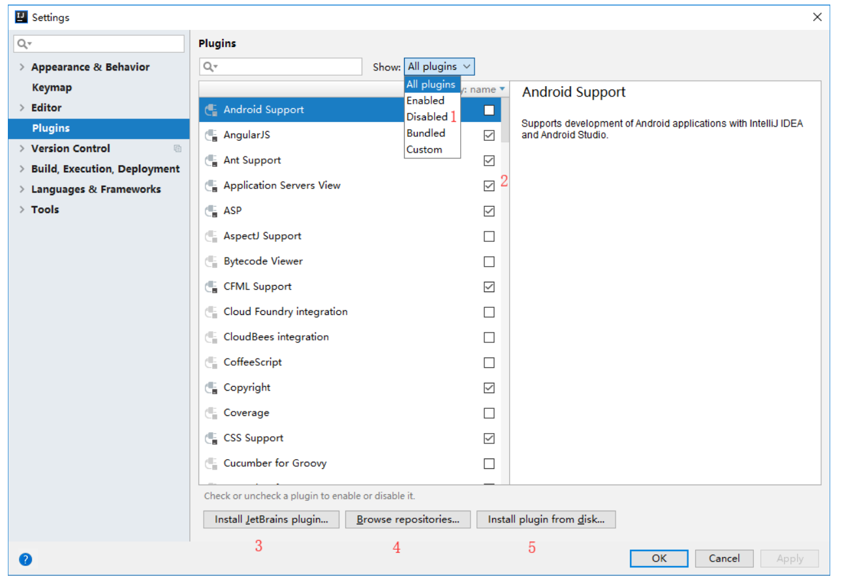Click the CFML Support plugin icon
The width and height of the screenshot is (842, 583).
(x=211, y=286)
